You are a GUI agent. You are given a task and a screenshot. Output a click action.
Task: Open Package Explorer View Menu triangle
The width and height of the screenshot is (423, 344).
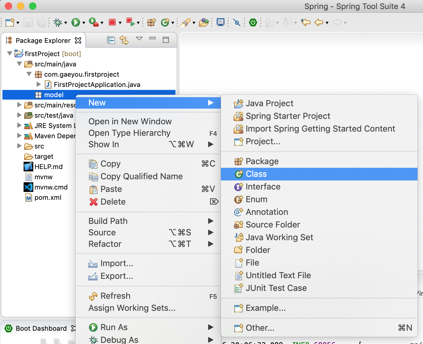click(x=139, y=39)
